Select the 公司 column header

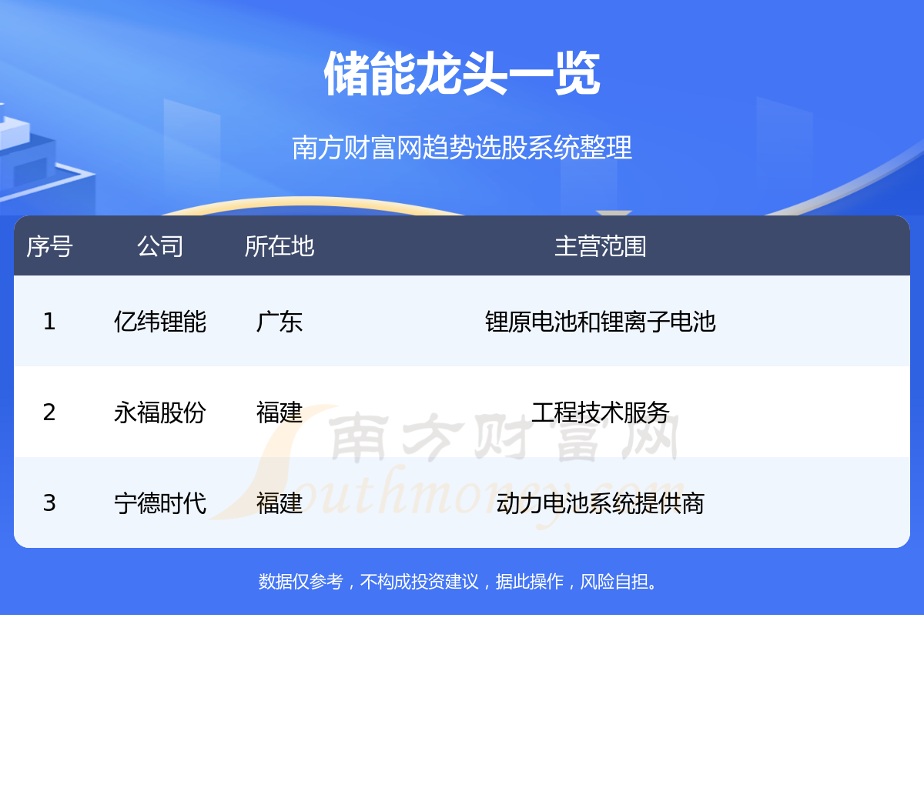coord(160,246)
